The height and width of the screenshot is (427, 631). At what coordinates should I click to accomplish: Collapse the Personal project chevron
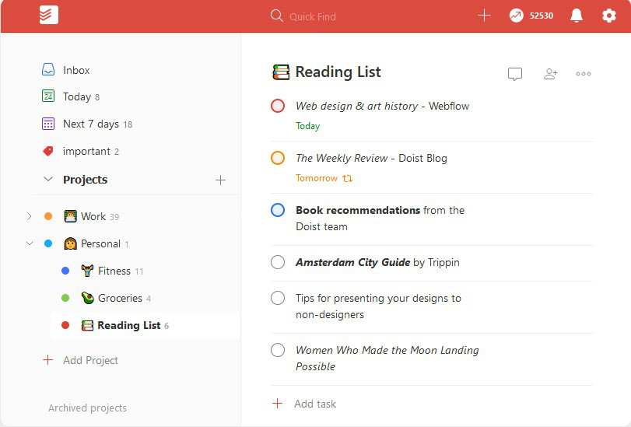click(30, 243)
